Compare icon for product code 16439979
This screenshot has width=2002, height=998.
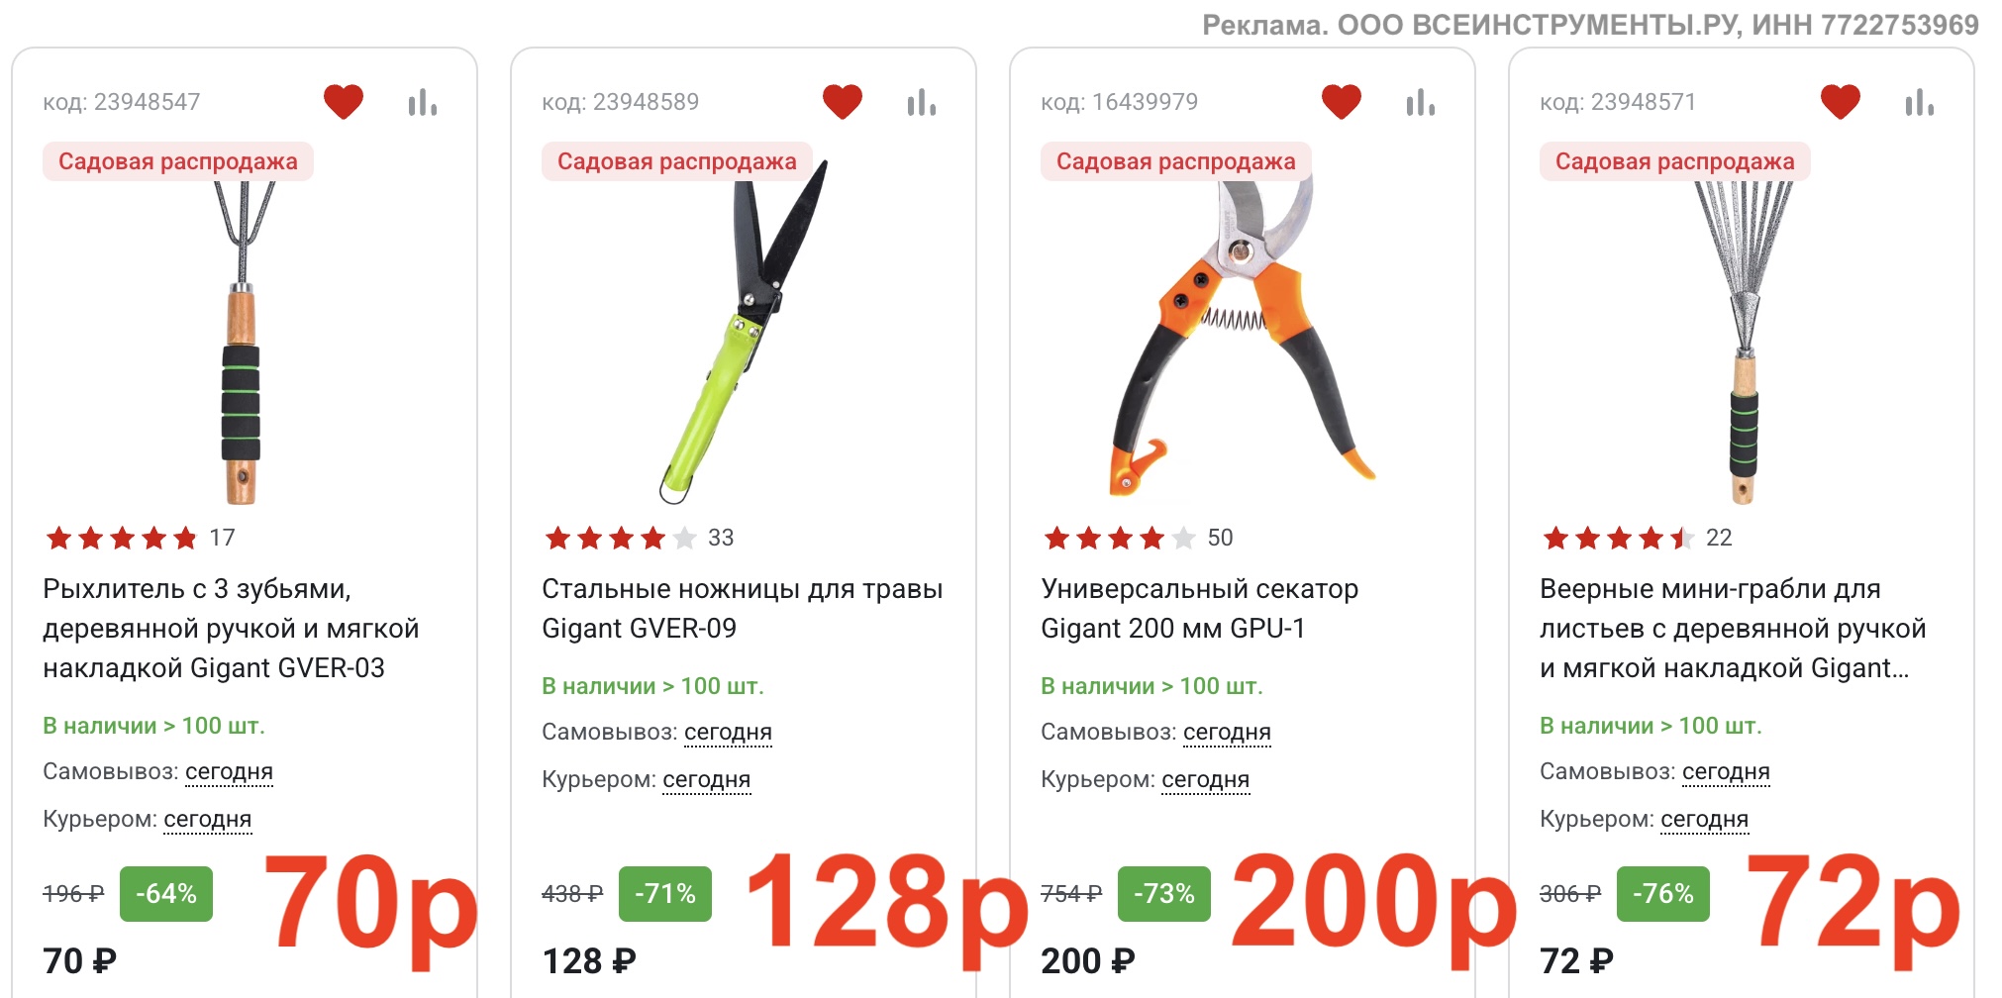pyautogui.click(x=1421, y=102)
